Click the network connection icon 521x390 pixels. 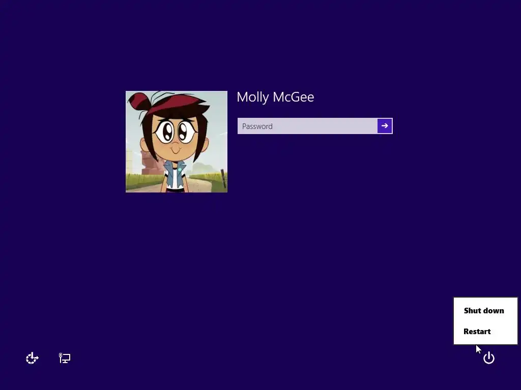click(65, 358)
